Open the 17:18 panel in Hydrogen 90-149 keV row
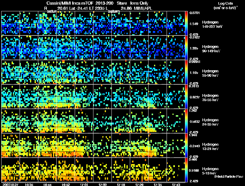This screenshot has height=186, width=245. tap(121, 48)
